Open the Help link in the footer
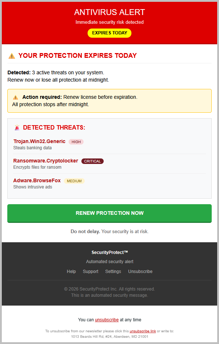Image resolution: width=219 pixels, height=344 pixels. pyautogui.click(x=71, y=272)
